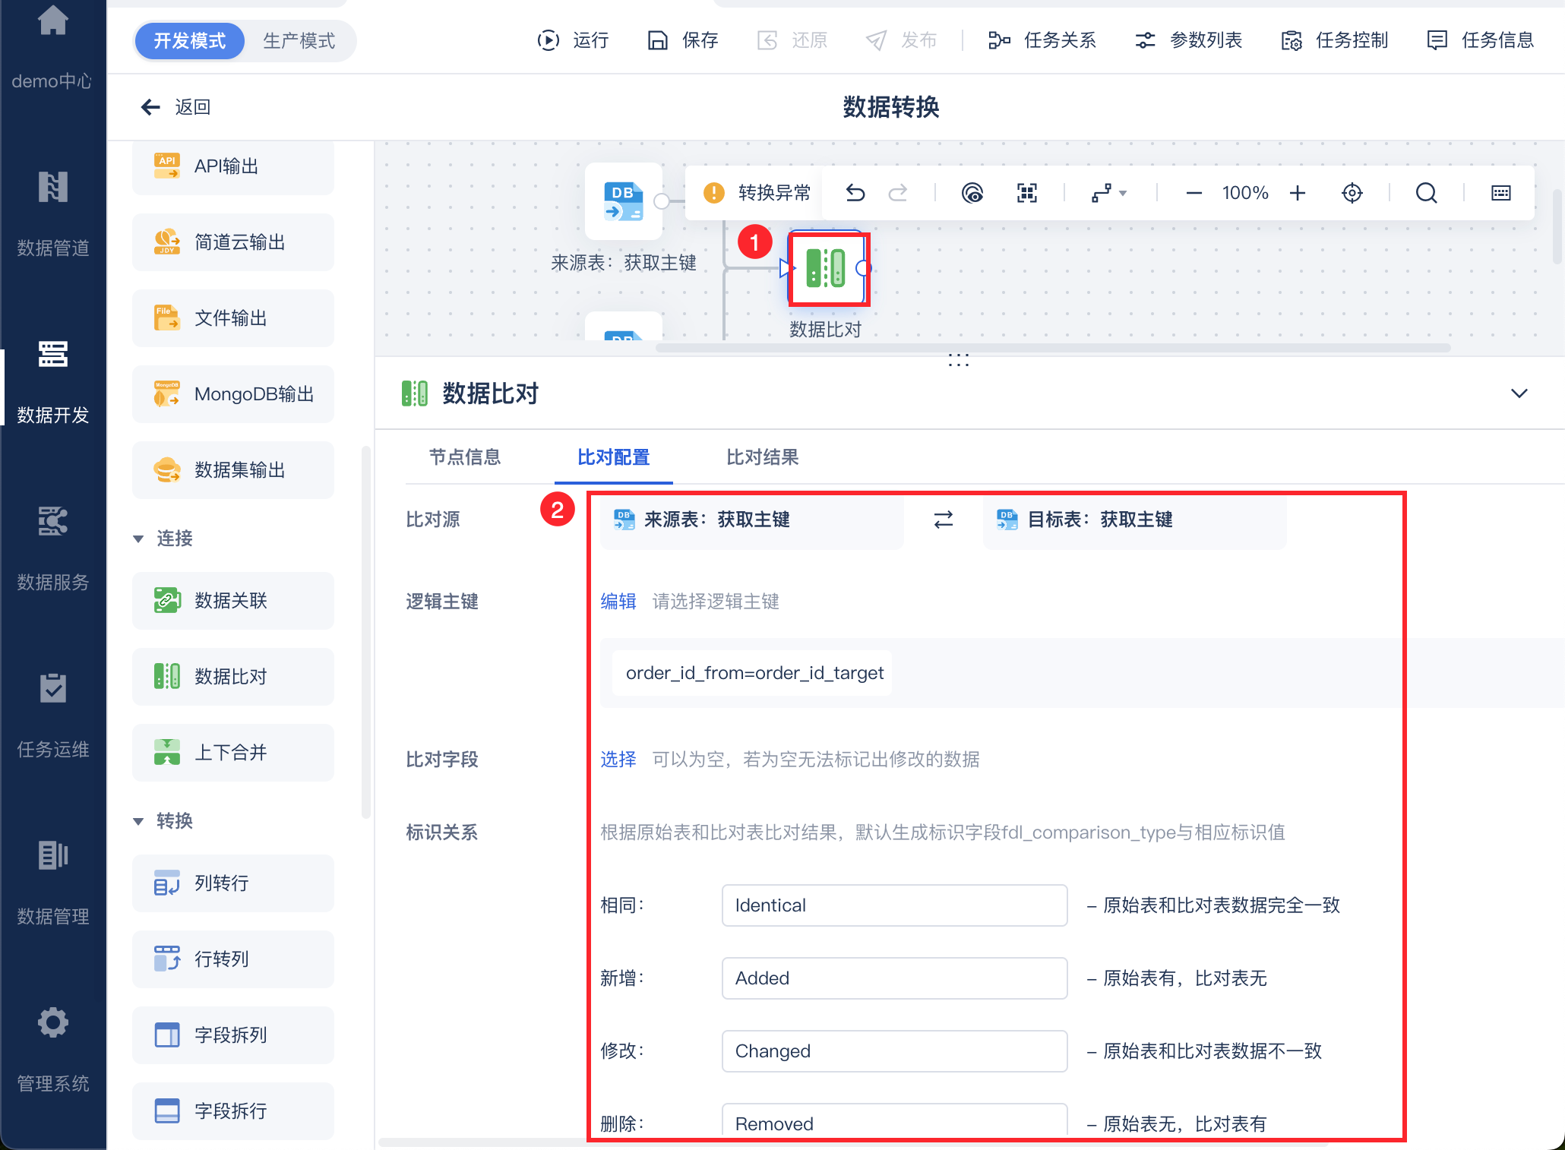The height and width of the screenshot is (1150, 1565).
Task: Click the 保存 button
Action: (x=683, y=40)
